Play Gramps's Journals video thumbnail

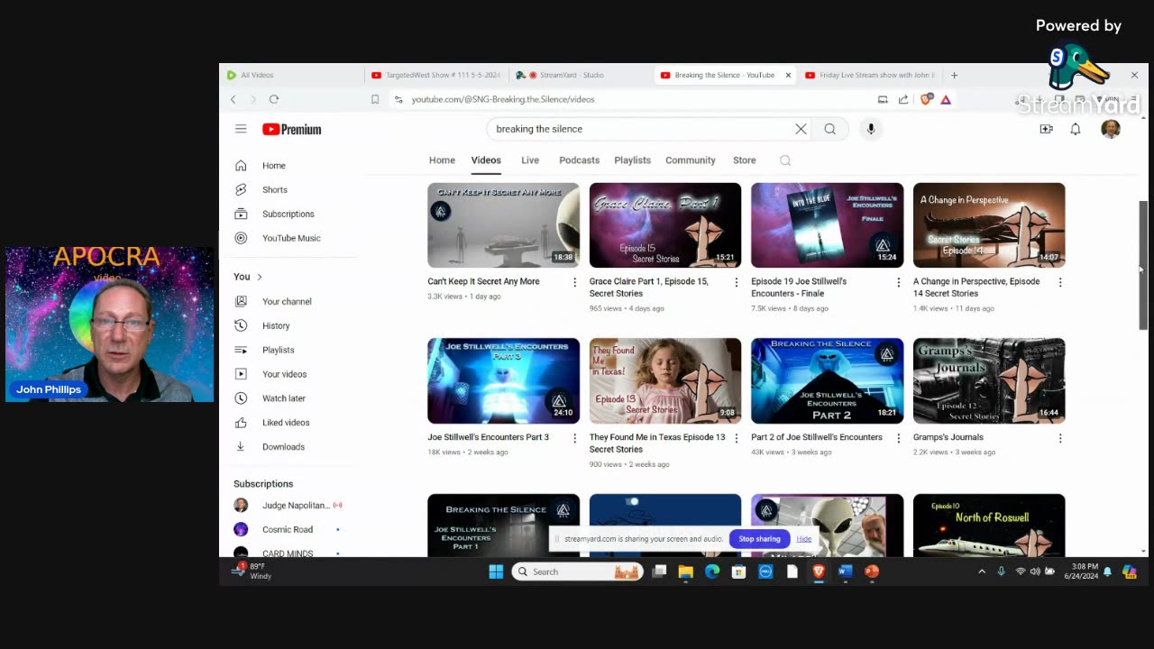(989, 381)
